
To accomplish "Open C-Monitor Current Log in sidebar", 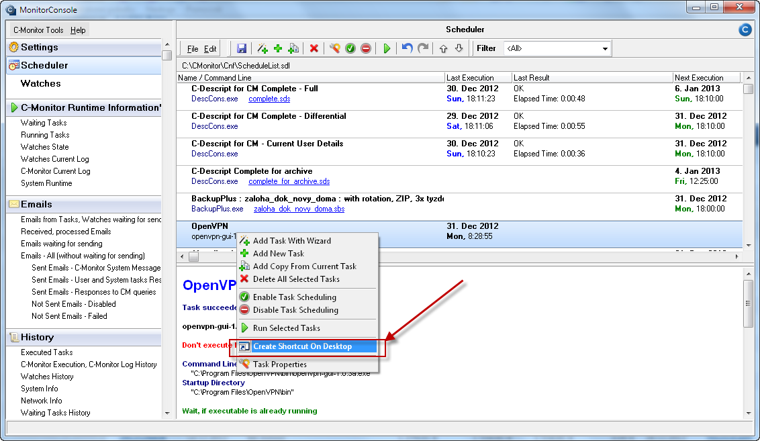I will click(x=55, y=172).
